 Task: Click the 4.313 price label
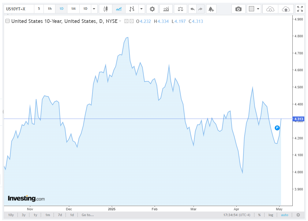tap(299, 119)
